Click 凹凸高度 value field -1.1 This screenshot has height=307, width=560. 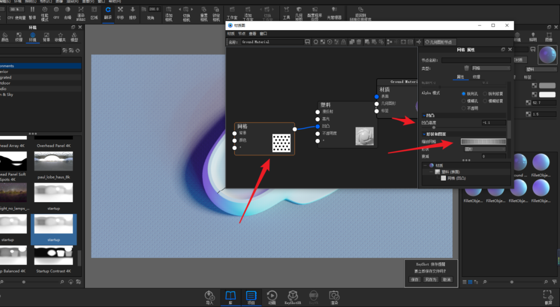tap(494, 122)
